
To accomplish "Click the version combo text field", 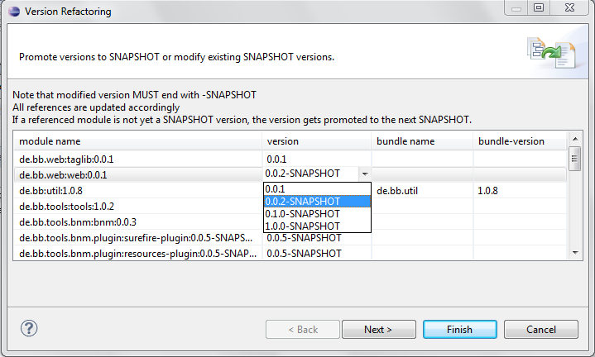I will [310, 174].
